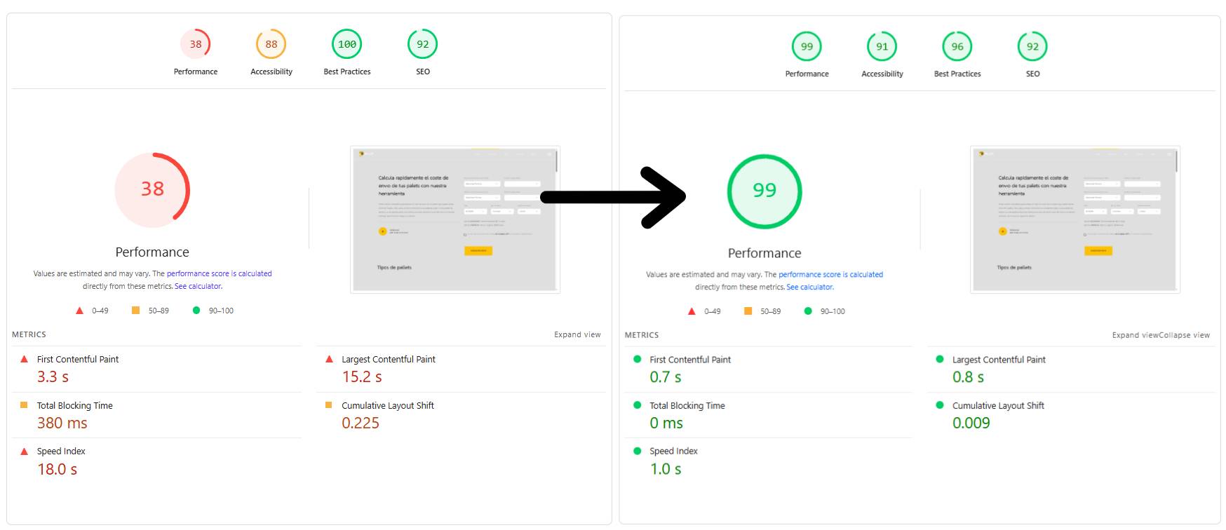Open the Best Practices gauge showing 100
Viewport: 1226px width, 530px height.
click(346, 44)
